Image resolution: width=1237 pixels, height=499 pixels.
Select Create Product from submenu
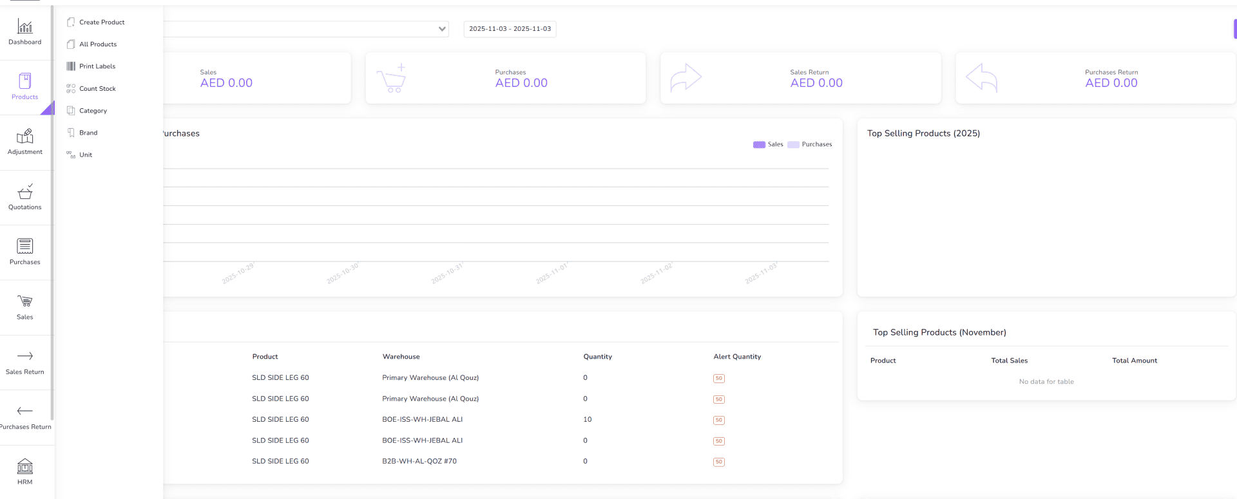pos(102,23)
